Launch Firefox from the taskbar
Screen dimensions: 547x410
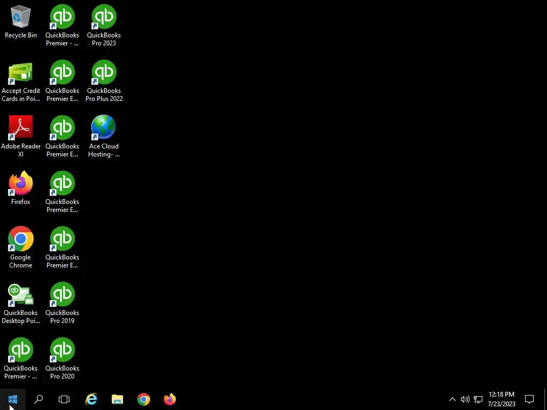(x=169, y=399)
